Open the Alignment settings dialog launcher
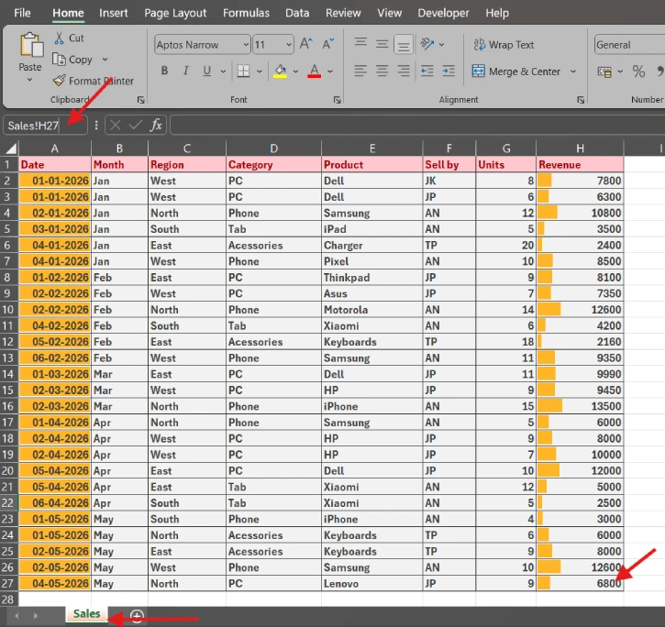This screenshot has height=627, width=665. click(581, 100)
